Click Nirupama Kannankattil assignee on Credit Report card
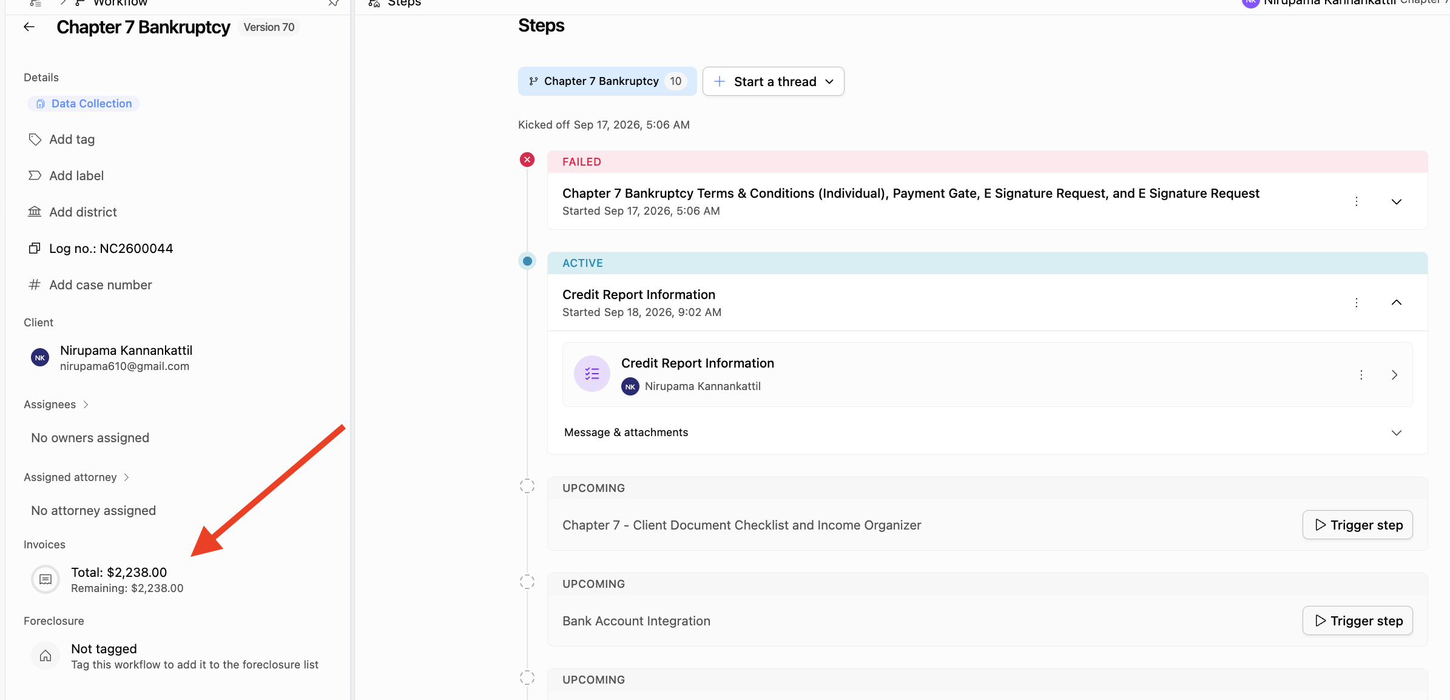 click(703, 386)
